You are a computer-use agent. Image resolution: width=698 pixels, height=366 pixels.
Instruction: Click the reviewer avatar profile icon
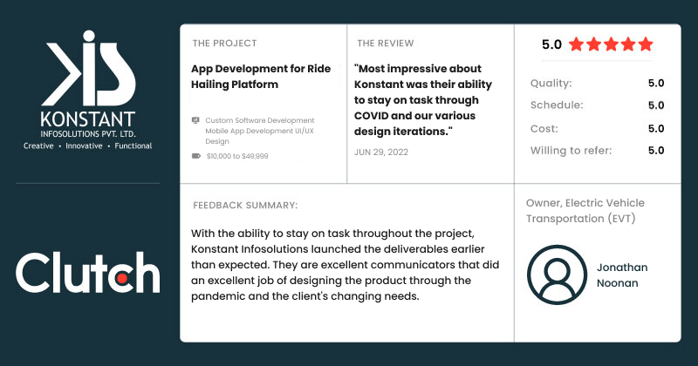pyautogui.click(x=557, y=274)
